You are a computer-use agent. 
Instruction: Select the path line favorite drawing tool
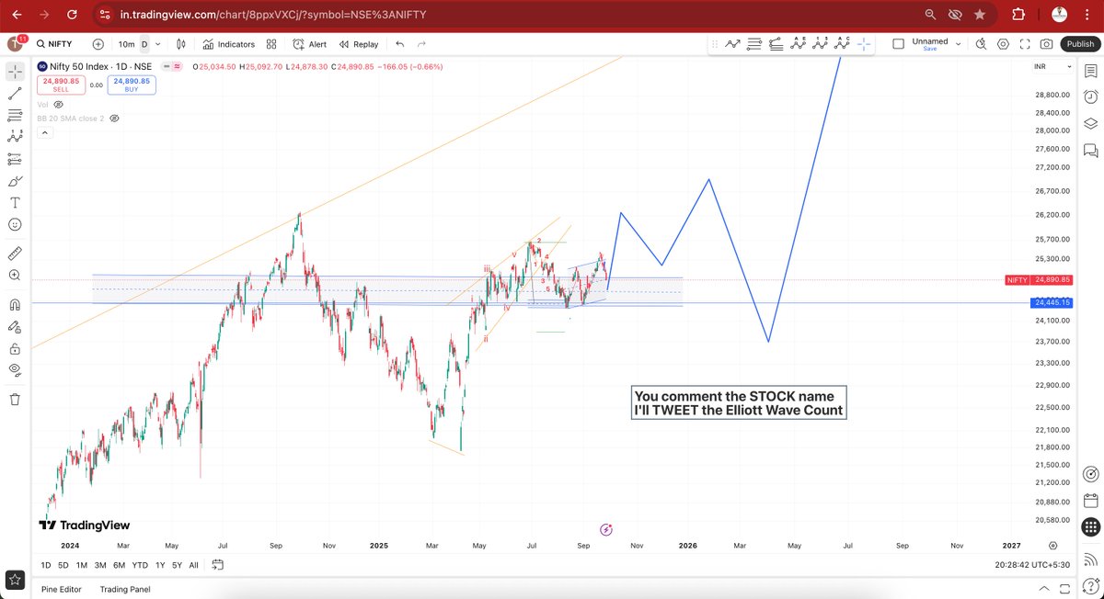732,43
